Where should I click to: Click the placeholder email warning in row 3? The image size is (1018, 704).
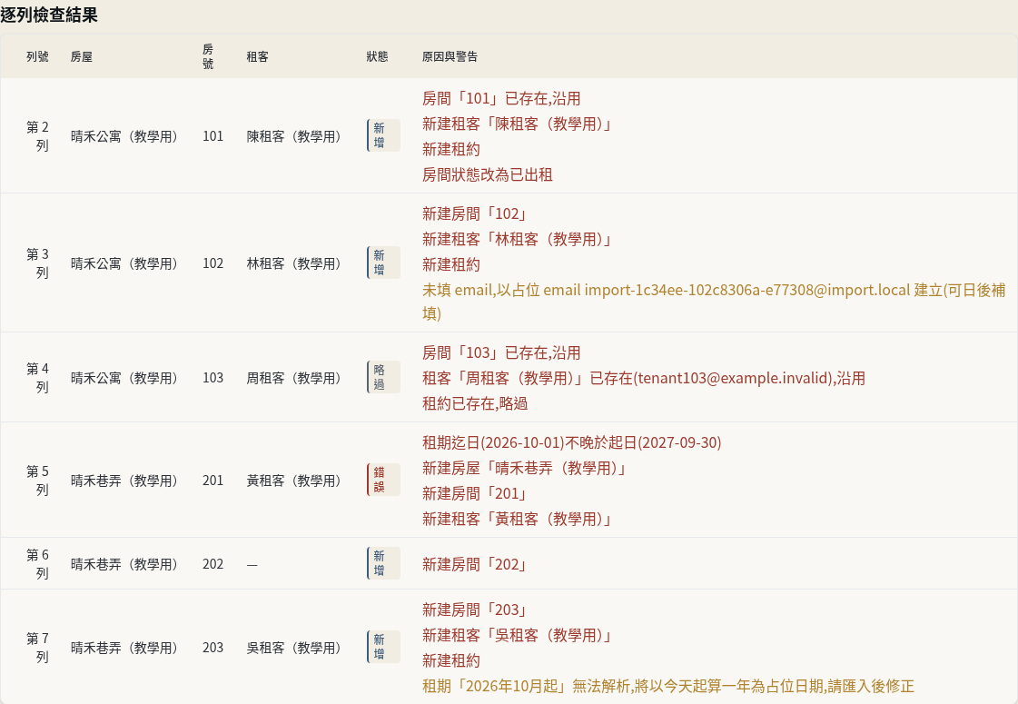[714, 302]
